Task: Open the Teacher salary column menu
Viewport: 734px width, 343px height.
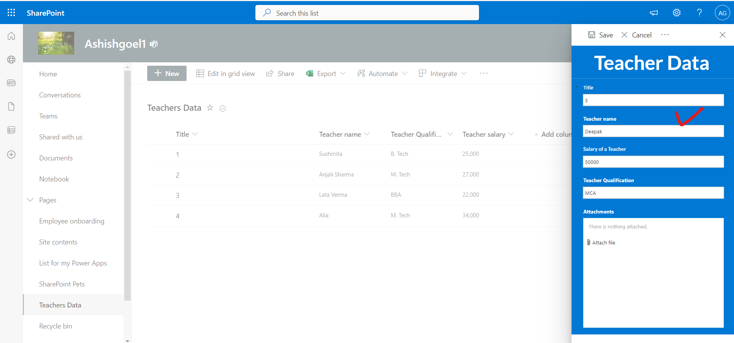Action: 511,134
